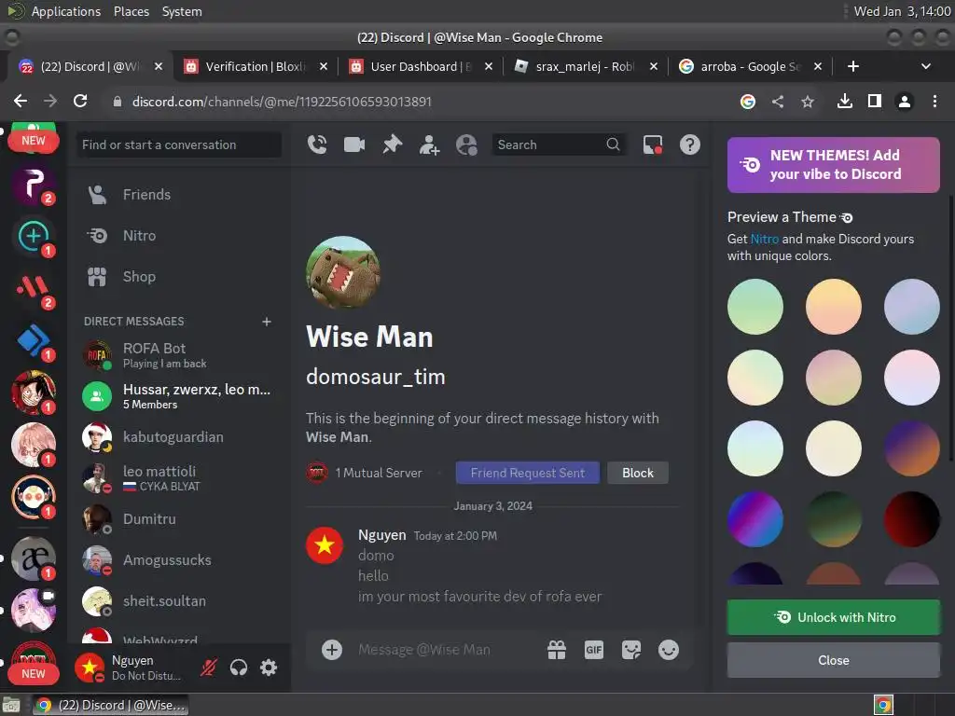
Task: Open Chrome three-dot menu
Action: (x=934, y=101)
